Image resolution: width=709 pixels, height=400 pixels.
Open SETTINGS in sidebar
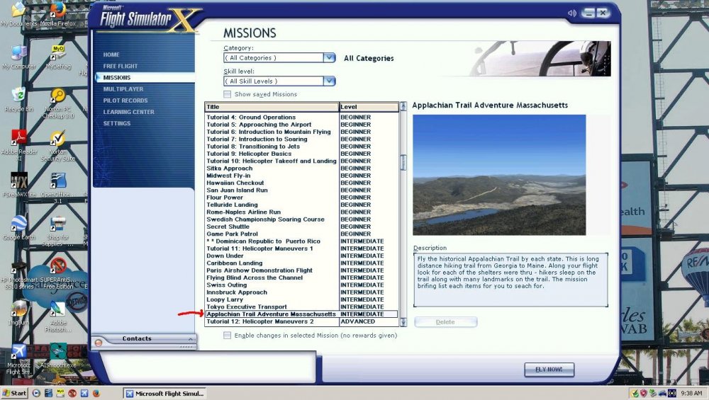click(117, 123)
